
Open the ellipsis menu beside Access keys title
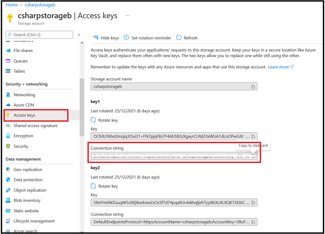tap(127, 16)
